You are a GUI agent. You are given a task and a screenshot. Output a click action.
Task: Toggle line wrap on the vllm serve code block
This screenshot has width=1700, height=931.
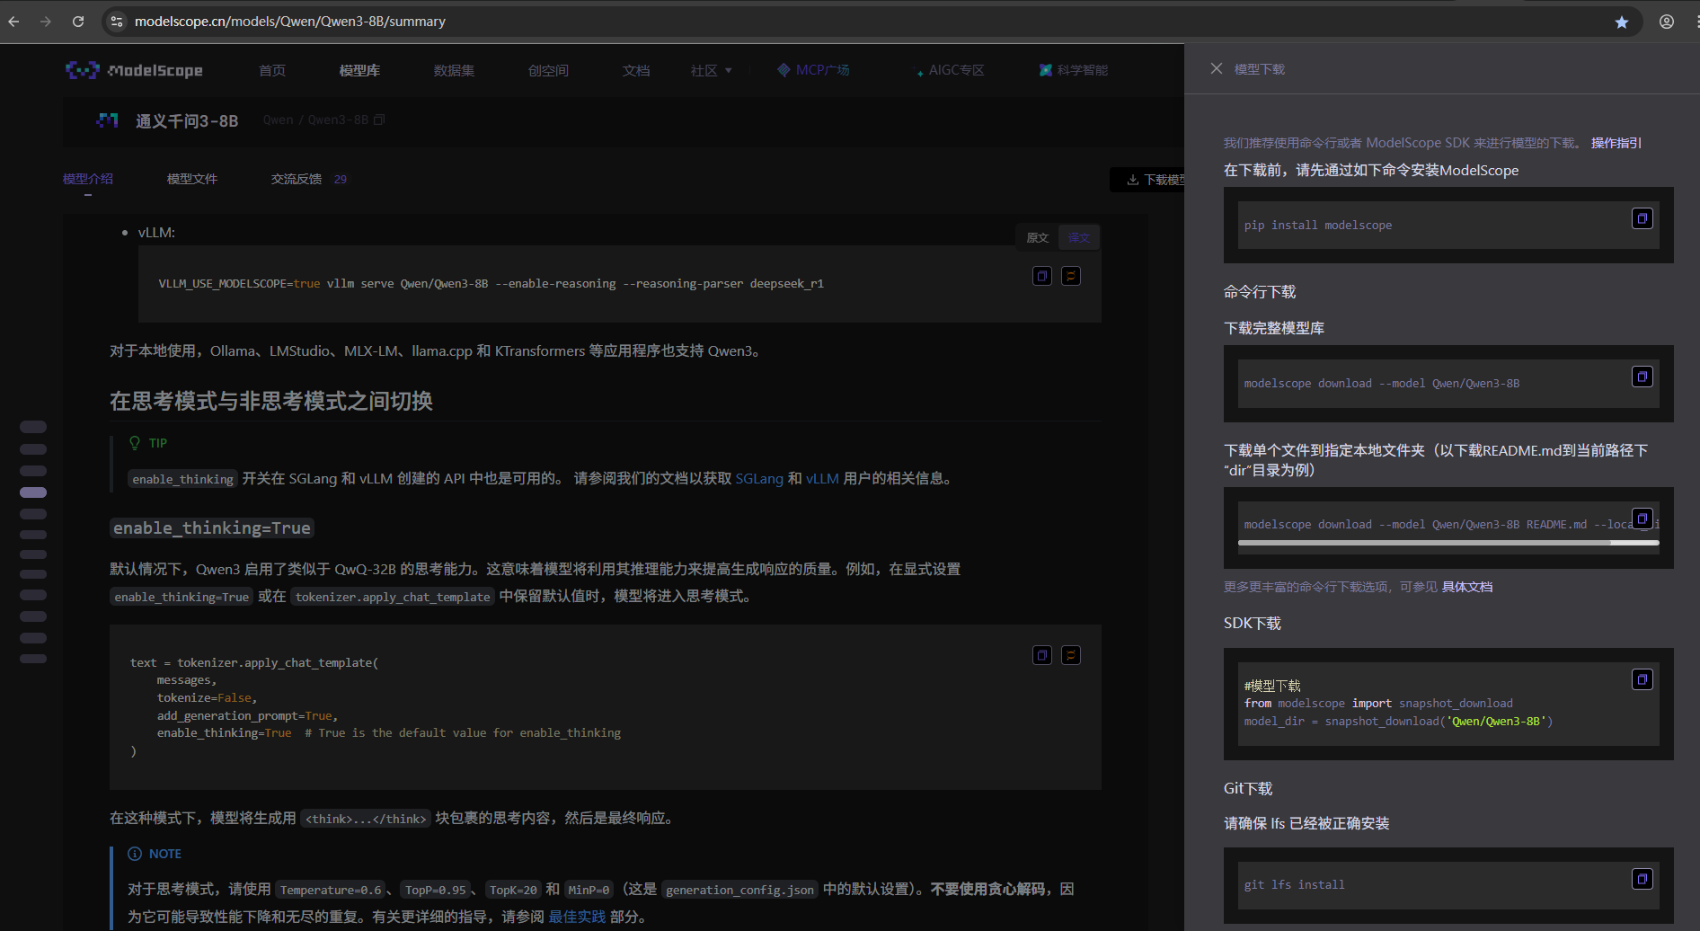(1071, 276)
